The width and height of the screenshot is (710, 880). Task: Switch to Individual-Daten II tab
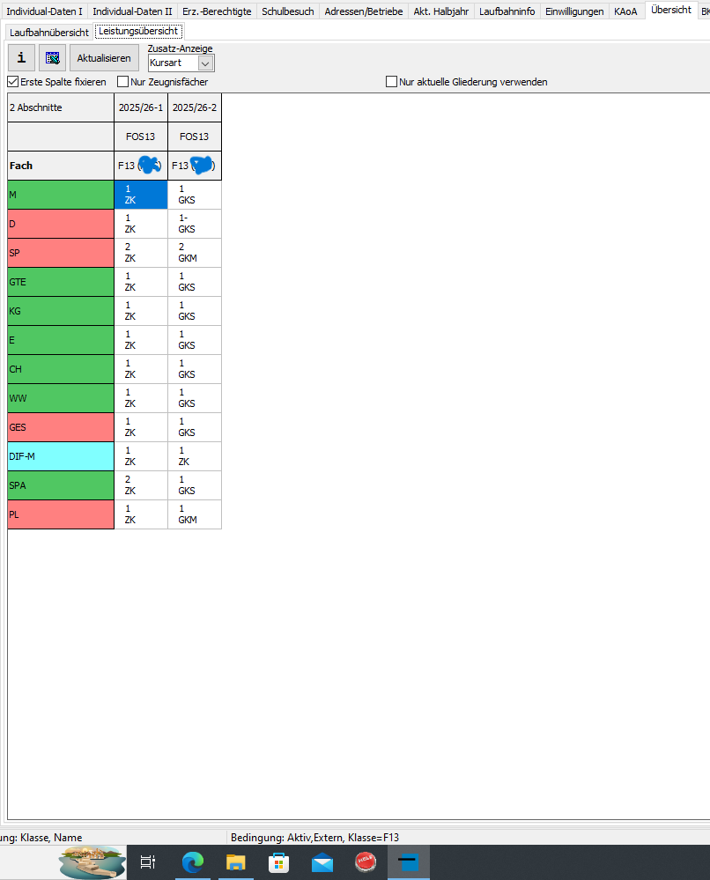132,11
